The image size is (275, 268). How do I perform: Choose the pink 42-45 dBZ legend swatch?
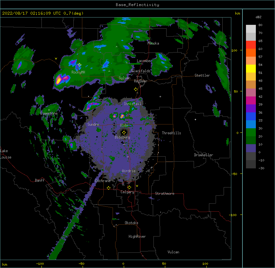tap(251, 93)
